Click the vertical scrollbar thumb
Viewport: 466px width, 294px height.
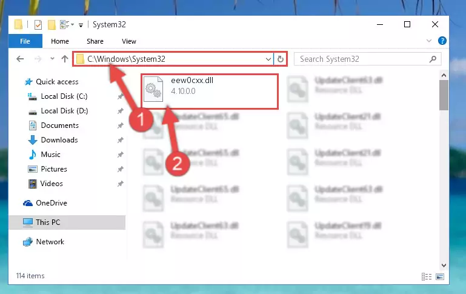coord(444,95)
